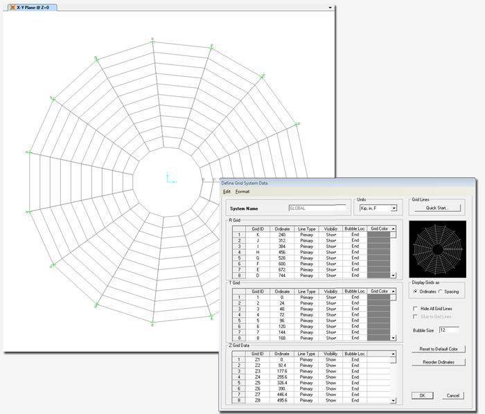Select Grid ID Z1 in Z Grid Data
Screen dimensions: 485x414
point(258,359)
